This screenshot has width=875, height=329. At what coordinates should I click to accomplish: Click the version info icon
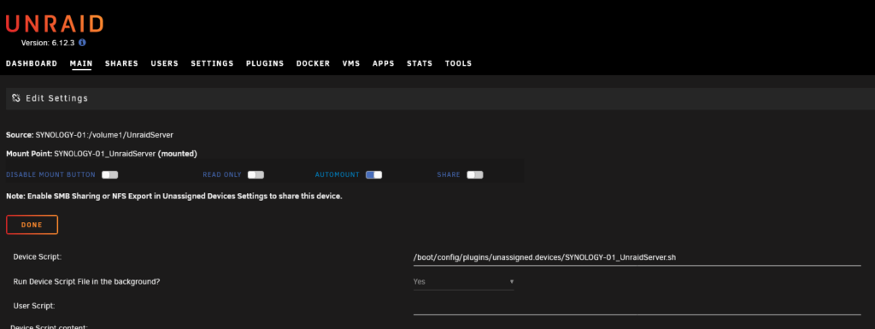point(82,43)
